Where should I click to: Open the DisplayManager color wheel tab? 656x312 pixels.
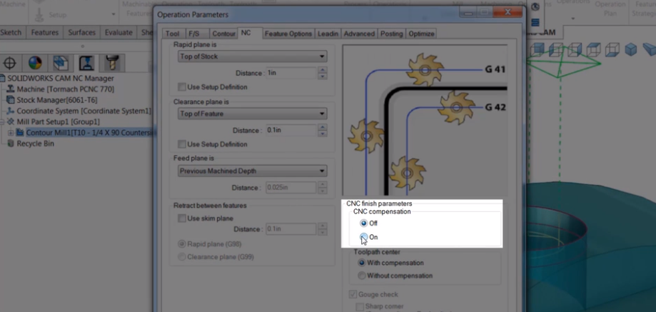(x=35, y=63)
